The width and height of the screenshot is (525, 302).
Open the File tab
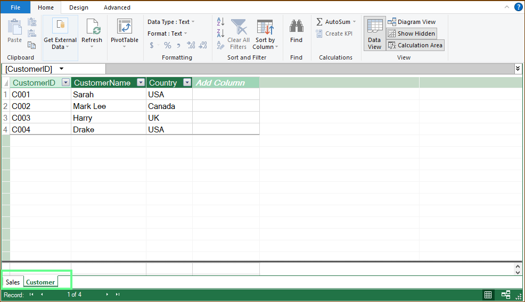click(x=15, y=7)
